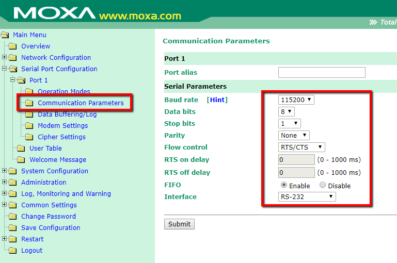Select the FIFO Disable radio button
This screenshot has height=263, width=397.
[x=323, y=185]
